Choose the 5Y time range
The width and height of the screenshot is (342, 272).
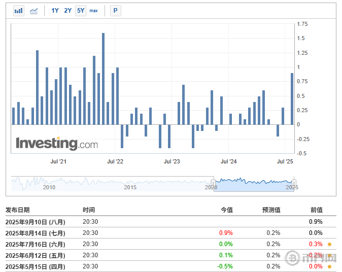[81, 11]
